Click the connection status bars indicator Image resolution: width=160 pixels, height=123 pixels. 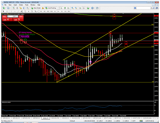coord(141,121)
